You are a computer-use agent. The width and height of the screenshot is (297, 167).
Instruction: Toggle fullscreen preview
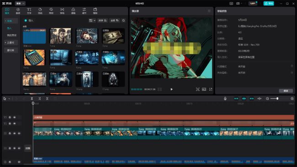[x=211, y=89]
